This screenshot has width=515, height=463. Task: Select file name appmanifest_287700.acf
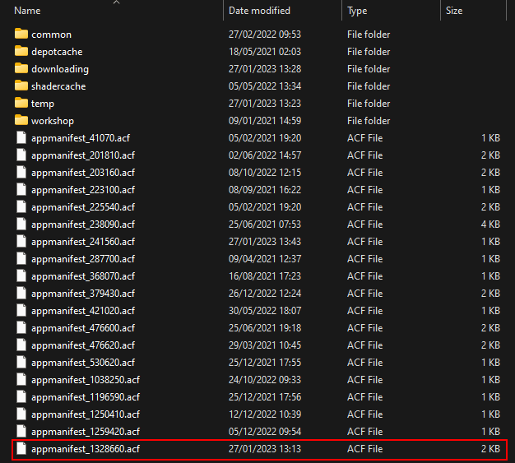point(83,259)
